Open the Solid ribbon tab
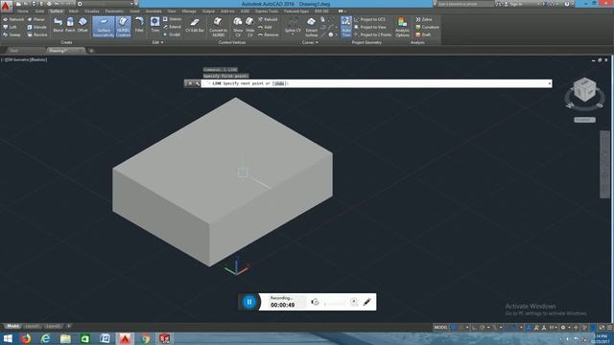Viewport: 614px width, 345px height. (x=39, y=11)
